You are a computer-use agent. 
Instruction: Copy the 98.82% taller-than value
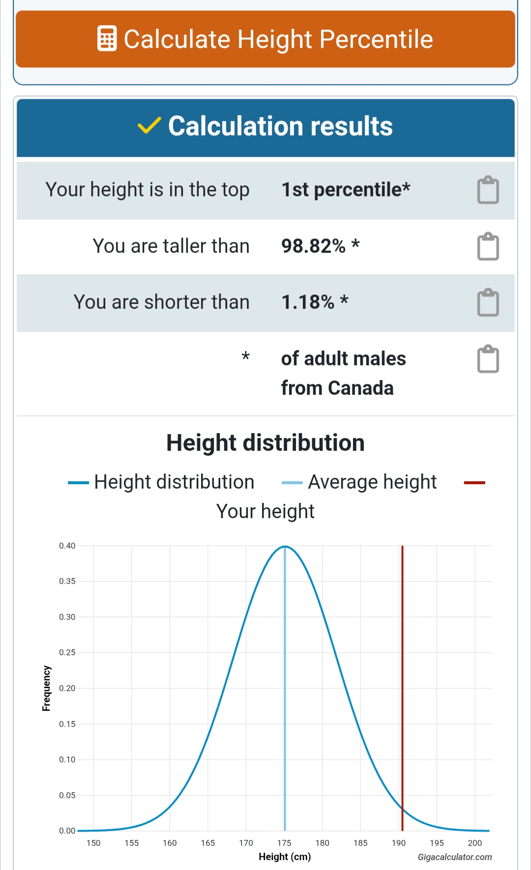click(x=488, y=246)
